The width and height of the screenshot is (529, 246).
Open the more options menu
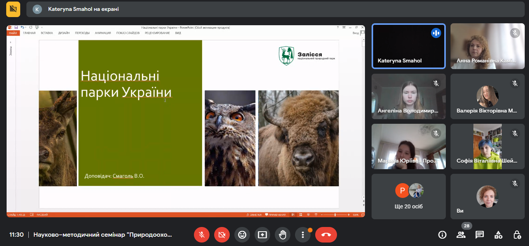point(303,235)
